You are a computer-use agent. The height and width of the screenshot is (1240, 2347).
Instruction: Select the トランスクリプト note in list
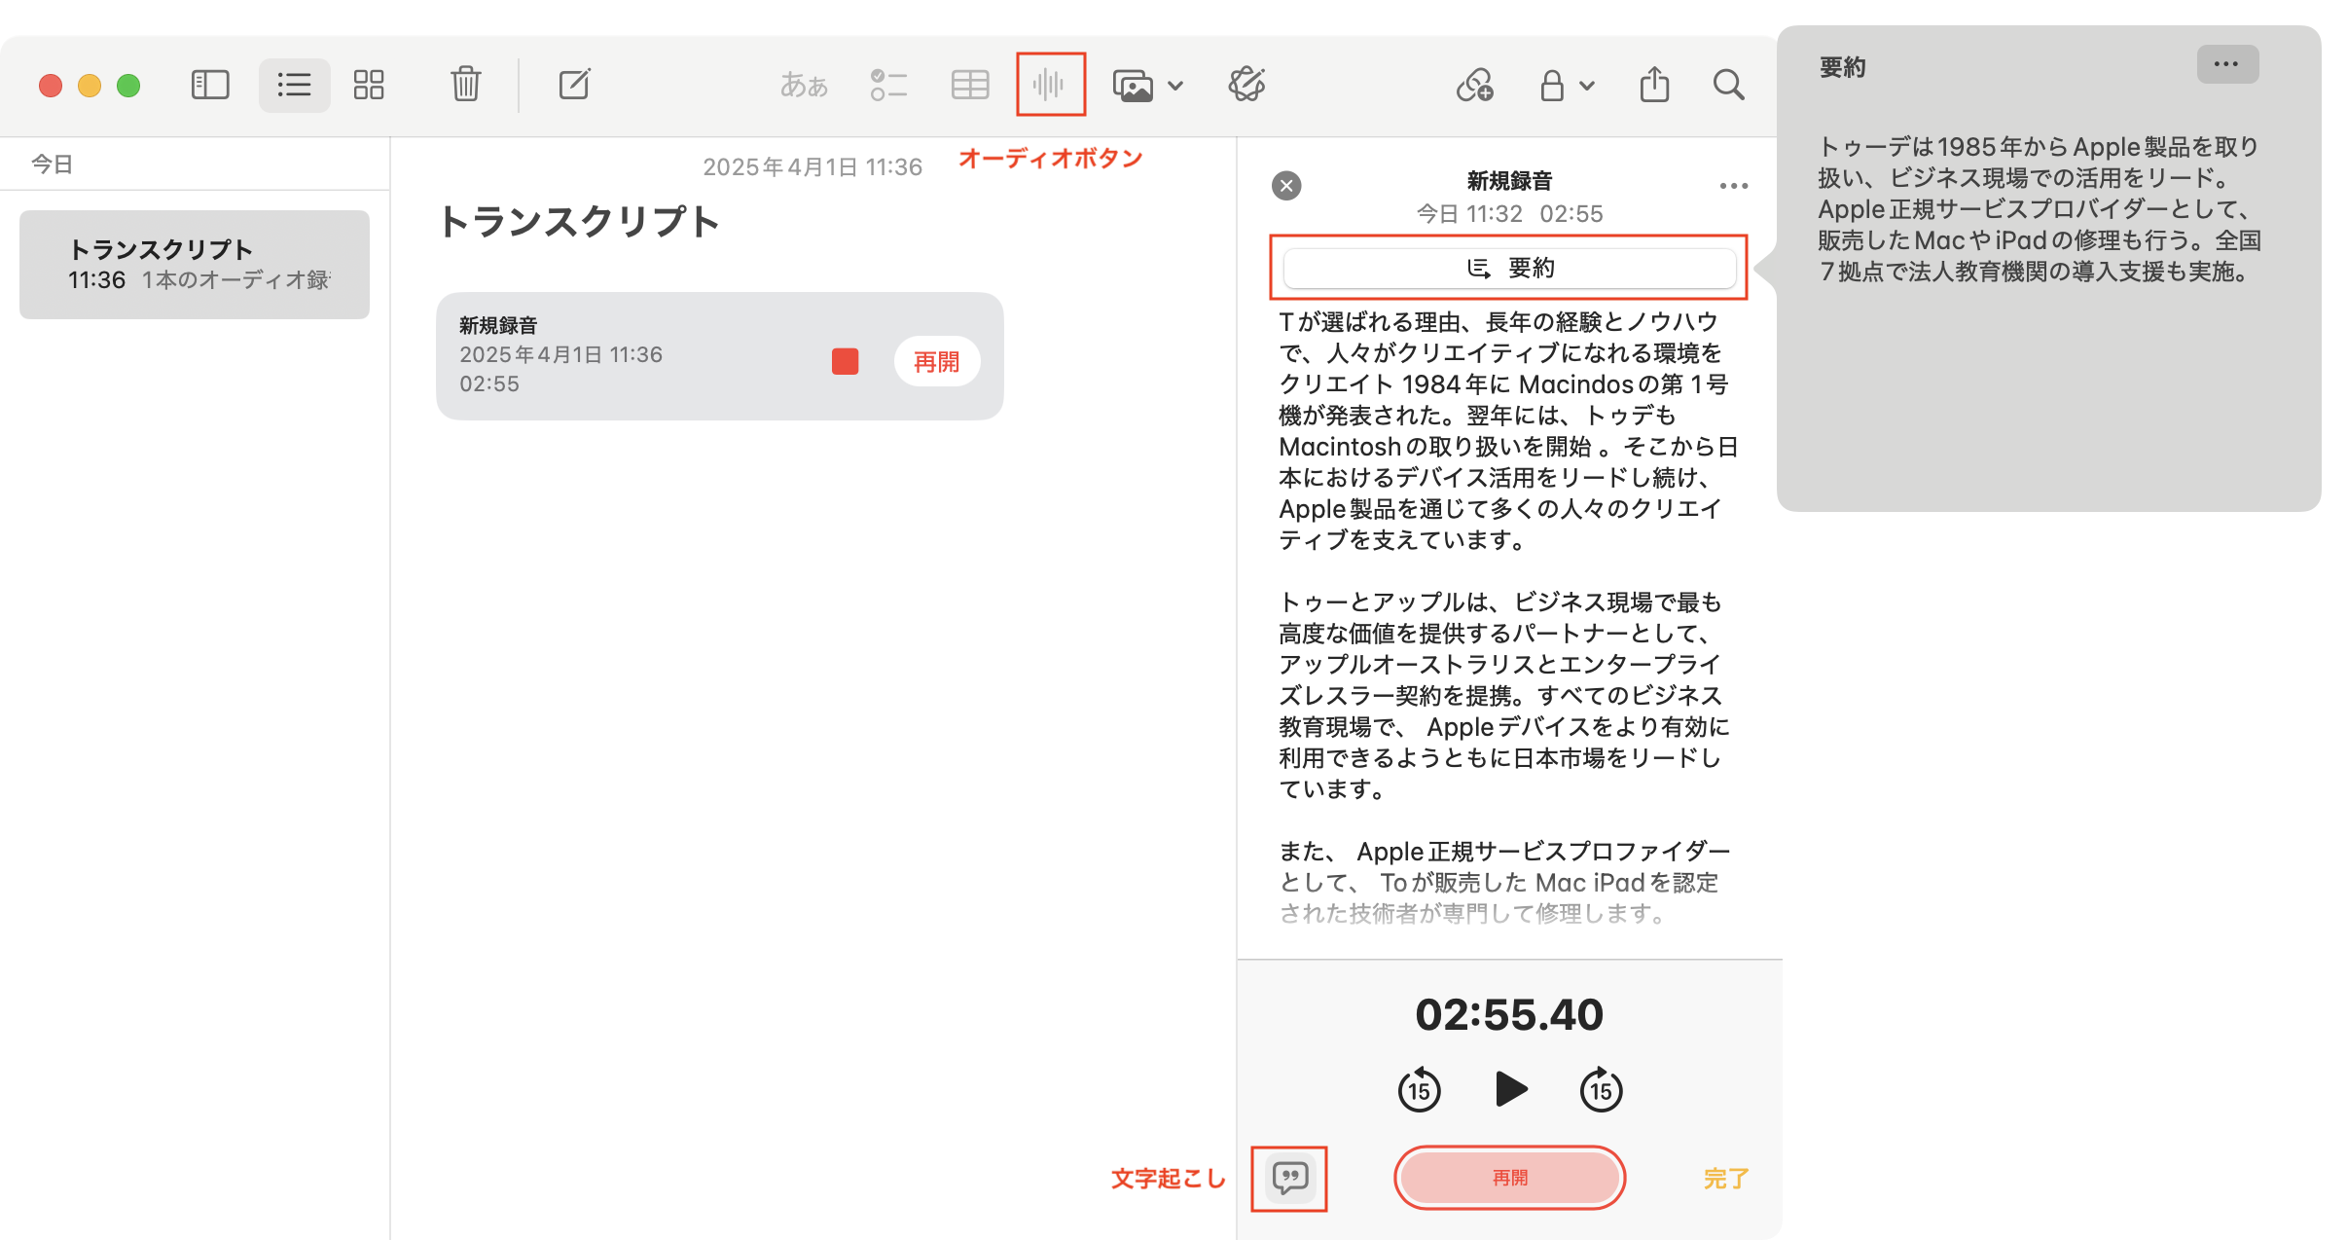pos(195,265)
